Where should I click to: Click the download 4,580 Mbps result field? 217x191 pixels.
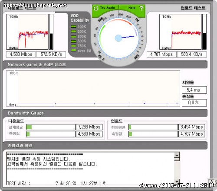(x=21, y=54)
